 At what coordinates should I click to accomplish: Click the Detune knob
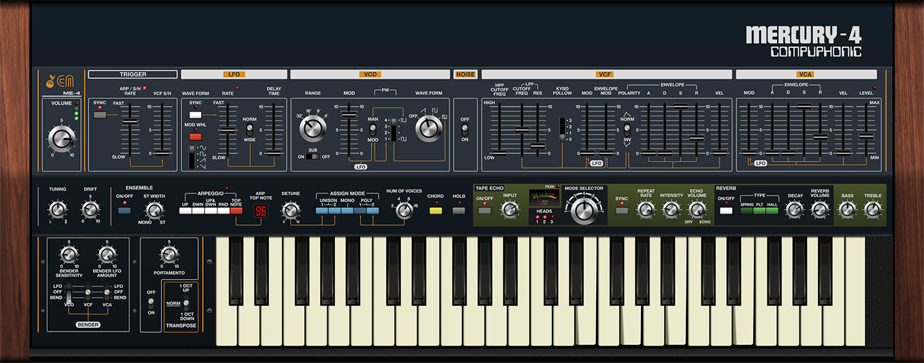click(291, 210)
